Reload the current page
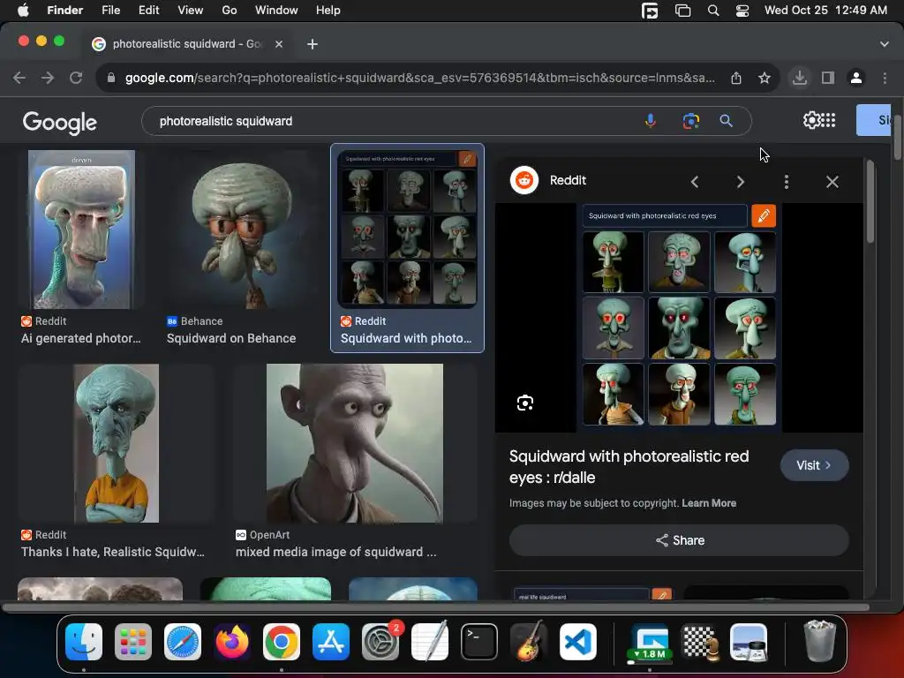The height and width of the screenshot is (678, 904). coord(76,78)
